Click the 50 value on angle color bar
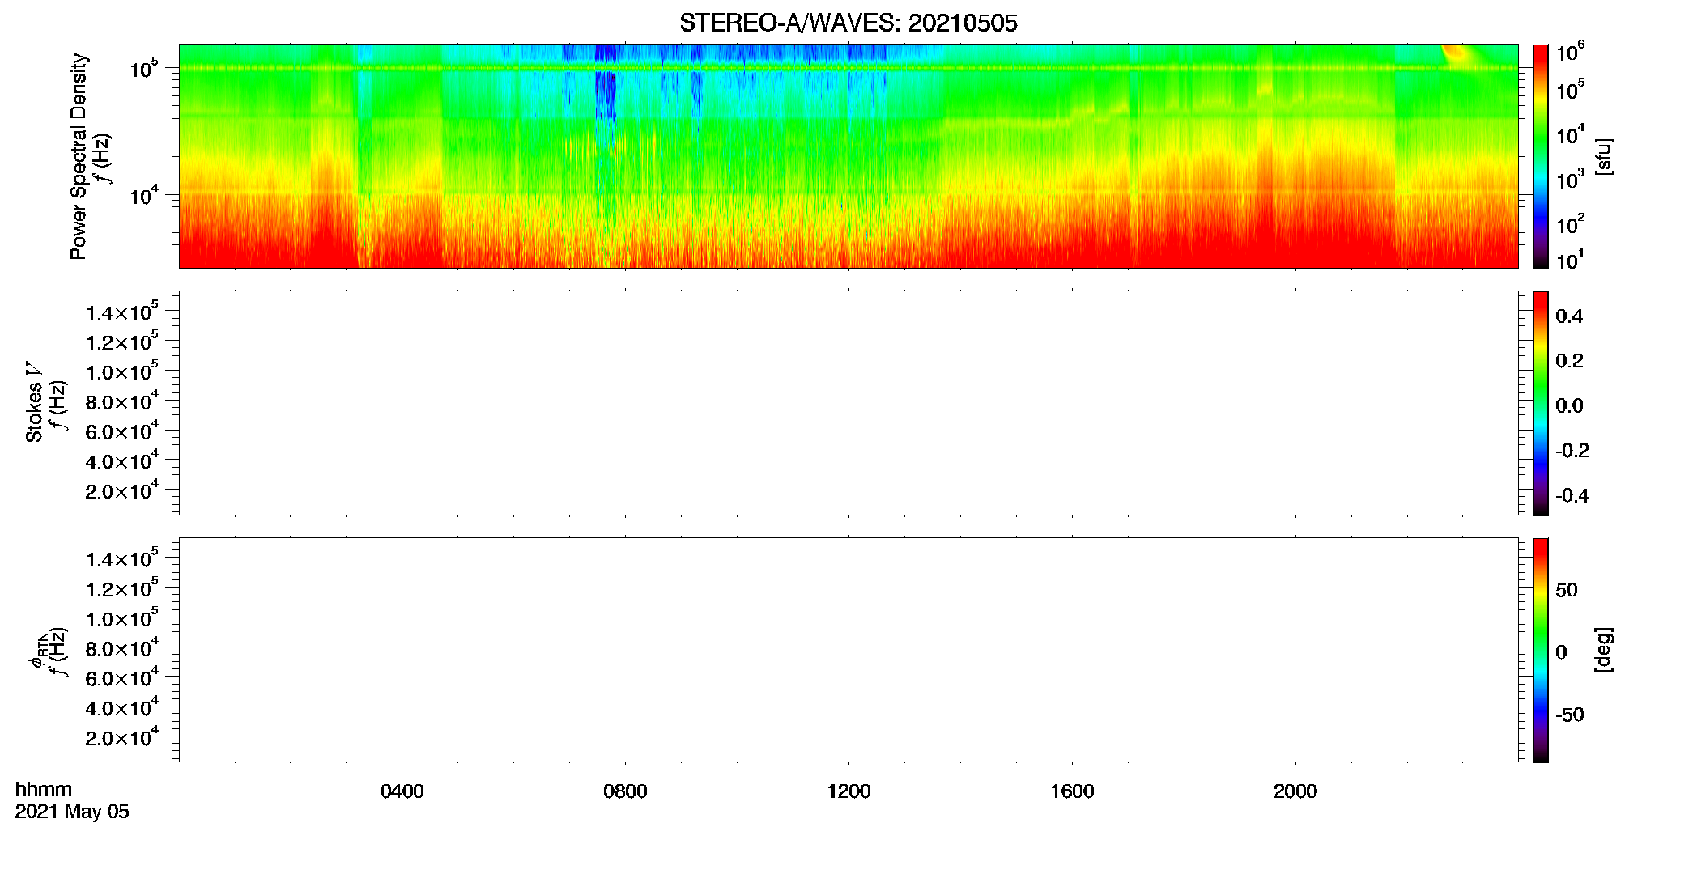 [1567, 590]
